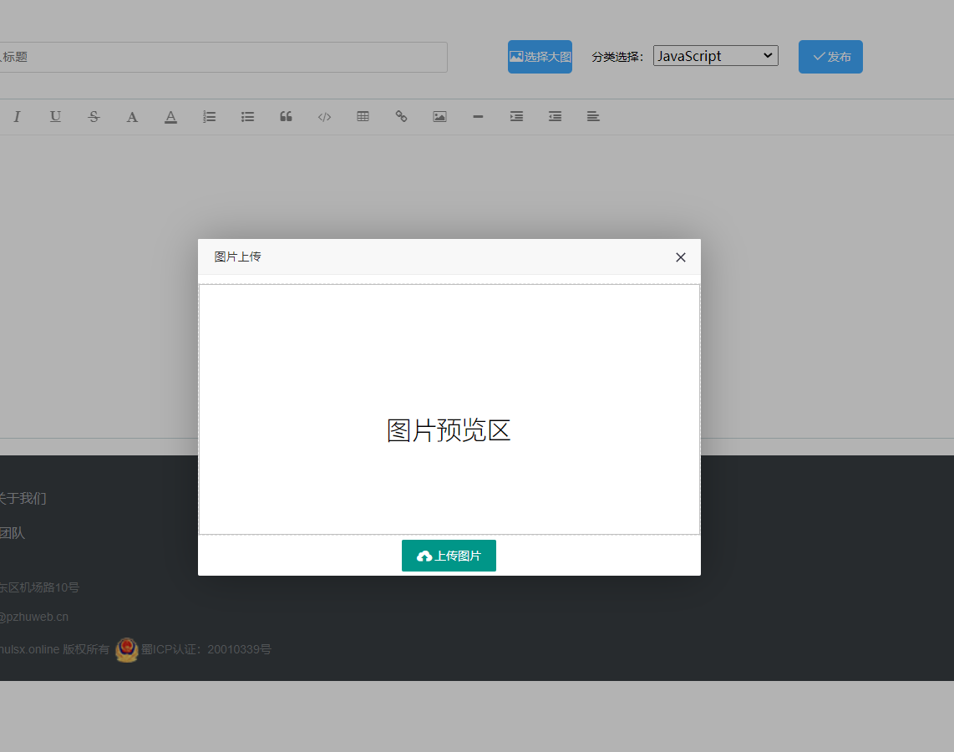Insert a horizontal rule

coord(478,117)
